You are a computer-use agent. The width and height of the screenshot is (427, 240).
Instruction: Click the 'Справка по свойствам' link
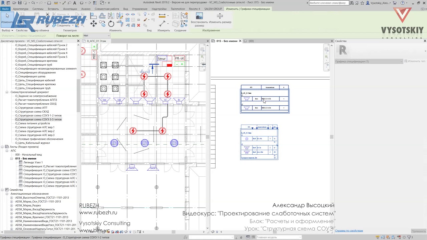pyautogui.click(x=349, y=231)
